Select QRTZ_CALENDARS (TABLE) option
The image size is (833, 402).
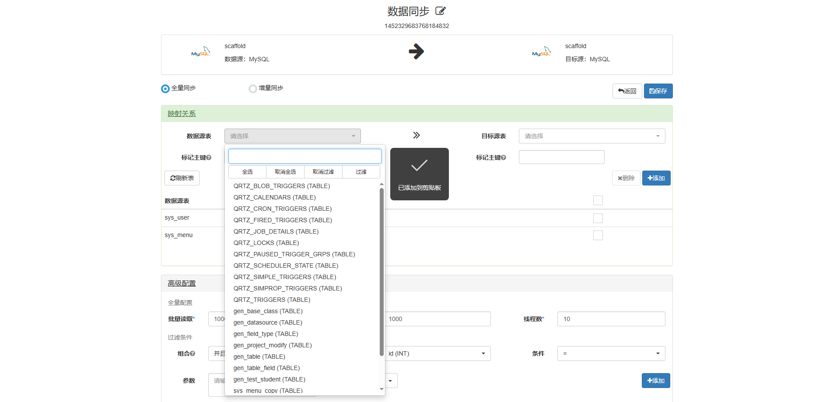point(302,197)
